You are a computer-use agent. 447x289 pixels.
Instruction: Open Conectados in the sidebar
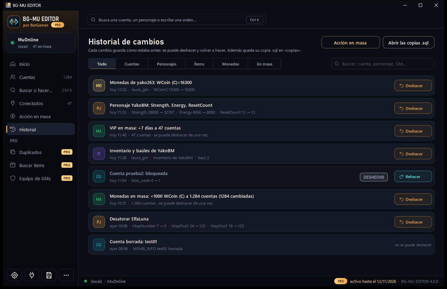(x=41, y=103)
